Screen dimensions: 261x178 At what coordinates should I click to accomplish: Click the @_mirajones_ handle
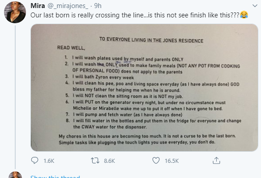click(68, 6)
